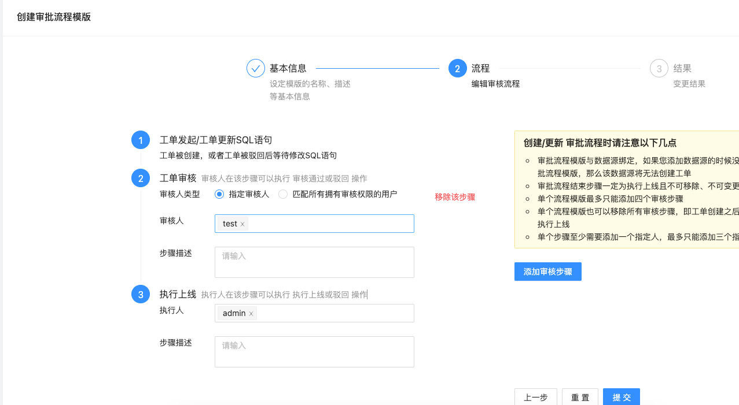
Task: Click the 执行上线 step heading
Action: click(x=178, y=295)
